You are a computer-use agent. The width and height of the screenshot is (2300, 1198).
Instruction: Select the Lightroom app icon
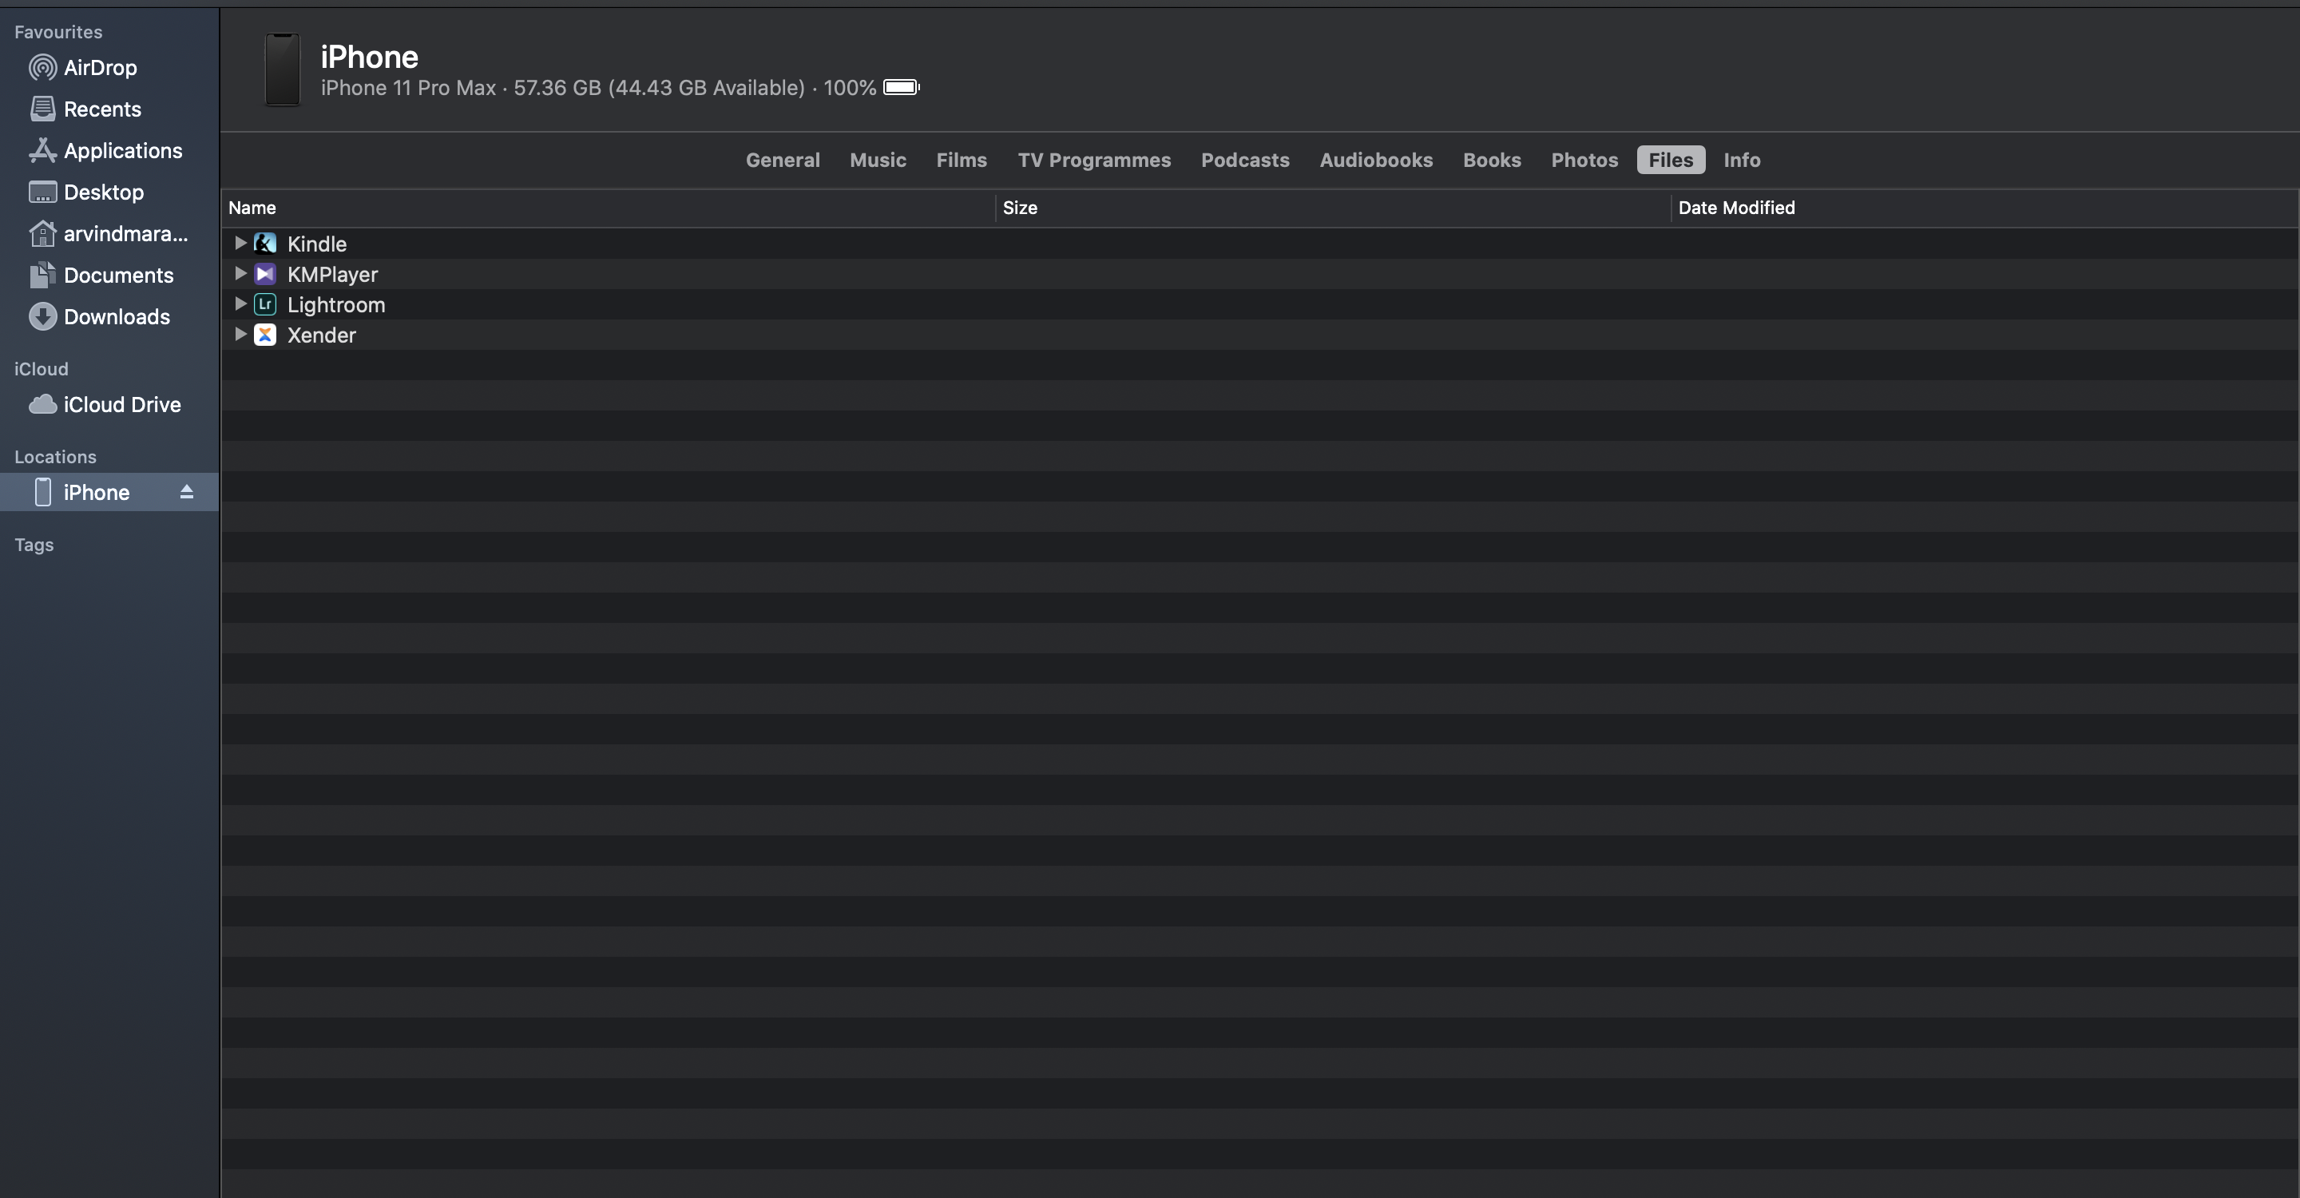265,304
